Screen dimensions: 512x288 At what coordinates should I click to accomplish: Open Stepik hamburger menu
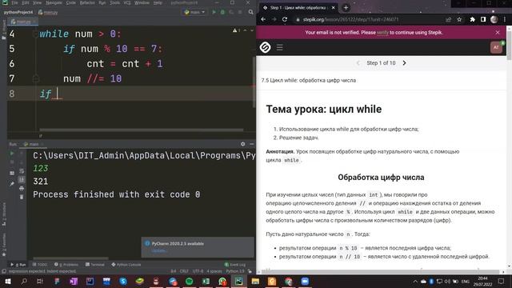coord(280,48)
